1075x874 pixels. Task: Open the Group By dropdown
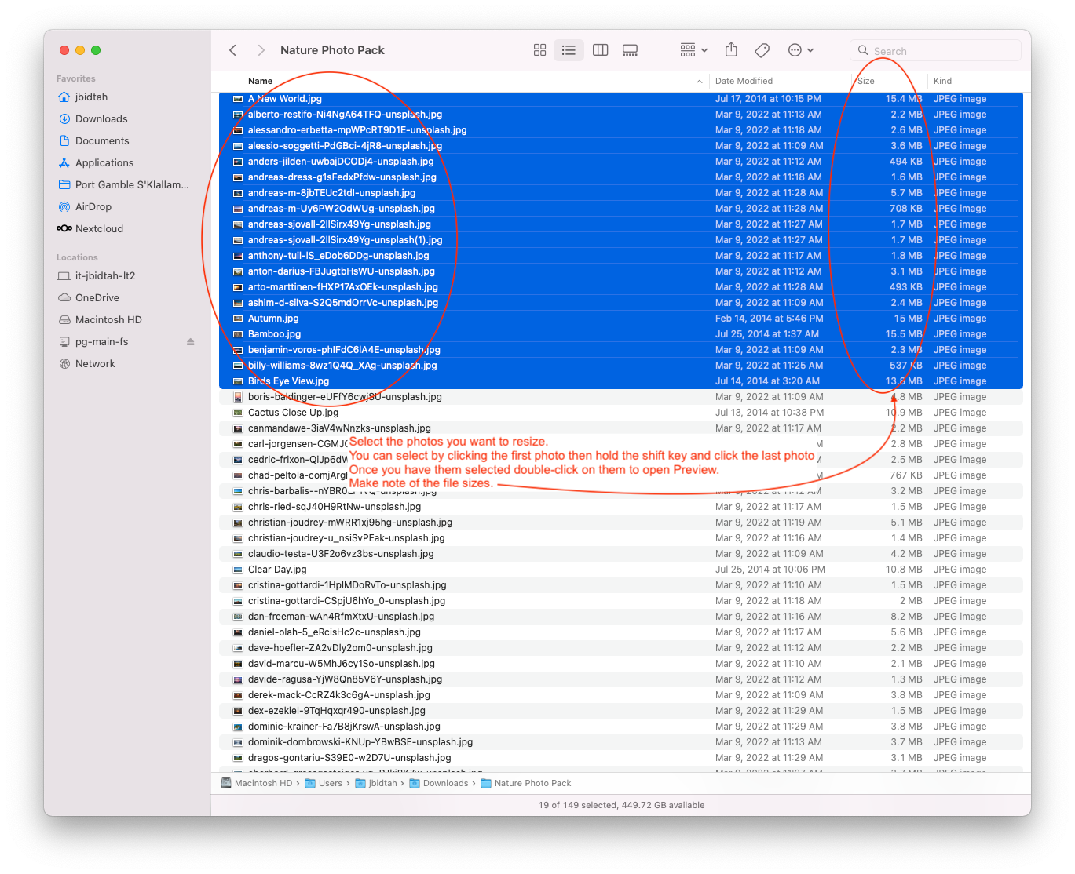693,50
